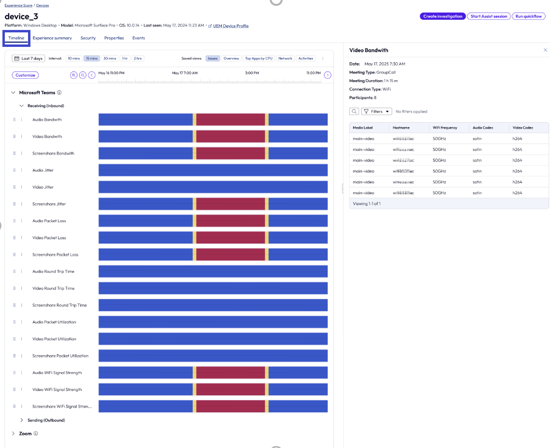Switch to Top Apps by CPU view
Viewport: 550px width, 448px height.
(259, 58)
